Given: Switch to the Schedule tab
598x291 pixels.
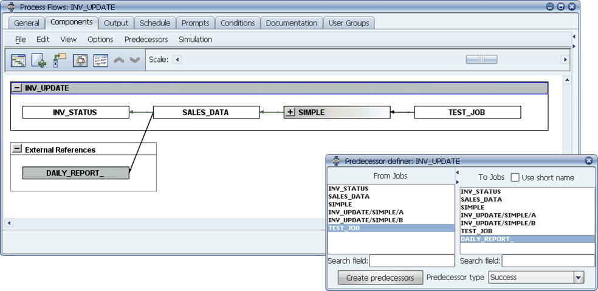Looking at the screenshot, I should (x=154, y=23).
